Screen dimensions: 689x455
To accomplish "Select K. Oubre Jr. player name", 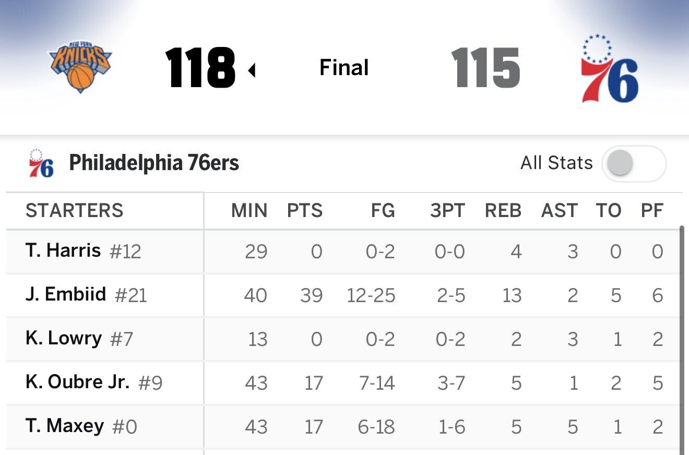I will (x=77, y=382).
